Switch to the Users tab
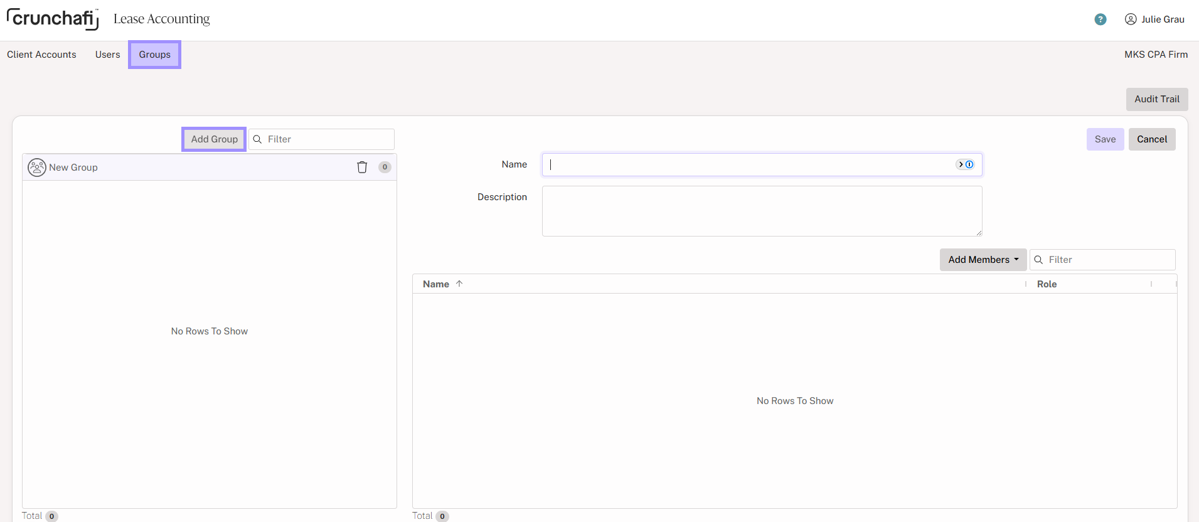The width and height of the screenshot is (1199, 522). coord(107,55)
